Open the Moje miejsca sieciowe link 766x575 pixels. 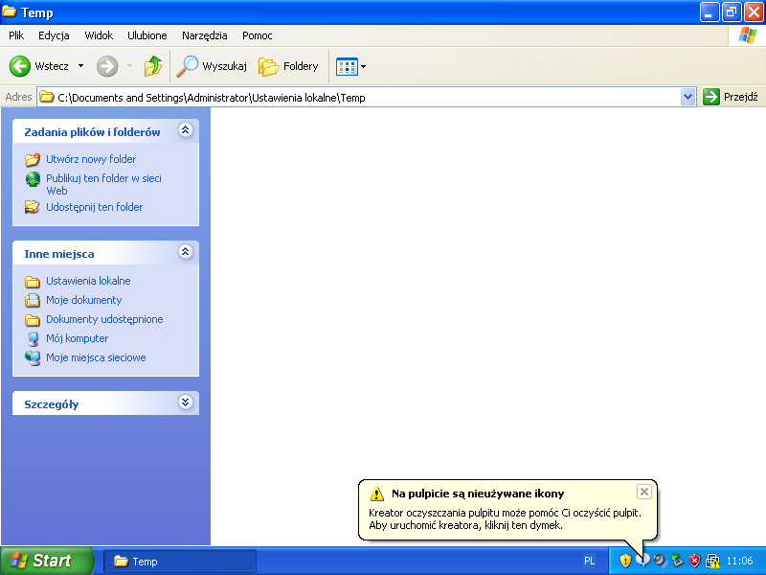(96, 357)
